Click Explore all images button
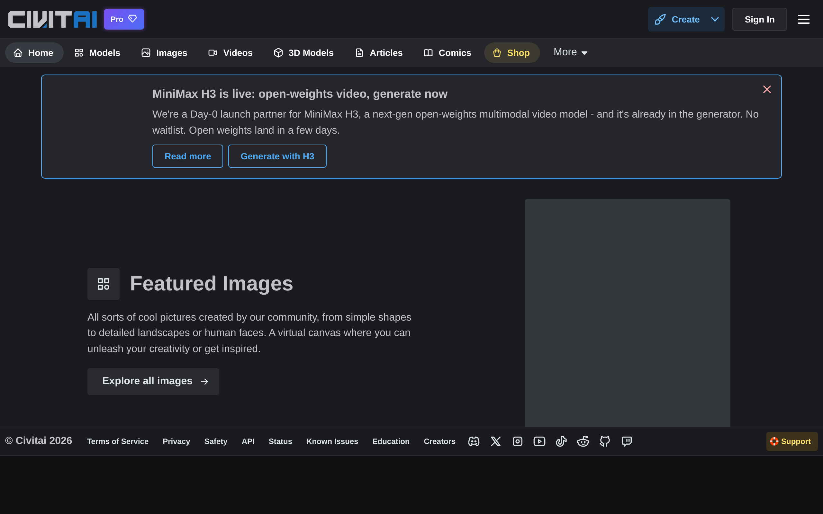The width and height of the screenshot is (823, 514). coord(153,381)
